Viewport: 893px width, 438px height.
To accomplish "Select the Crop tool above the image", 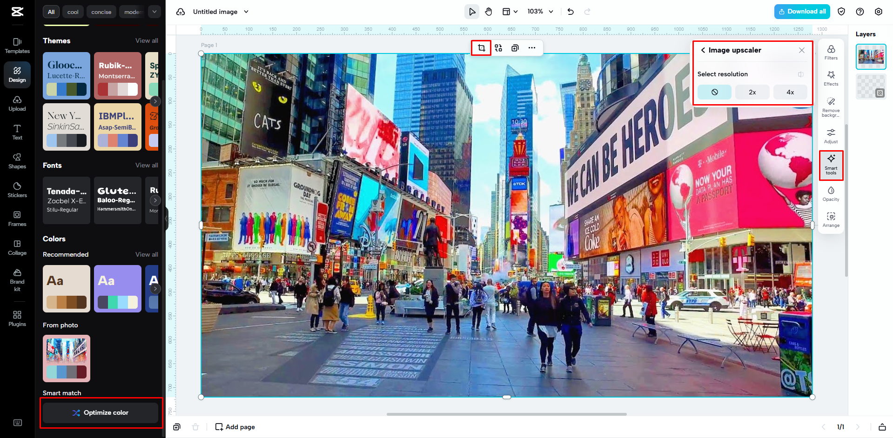I will [481, 48].
